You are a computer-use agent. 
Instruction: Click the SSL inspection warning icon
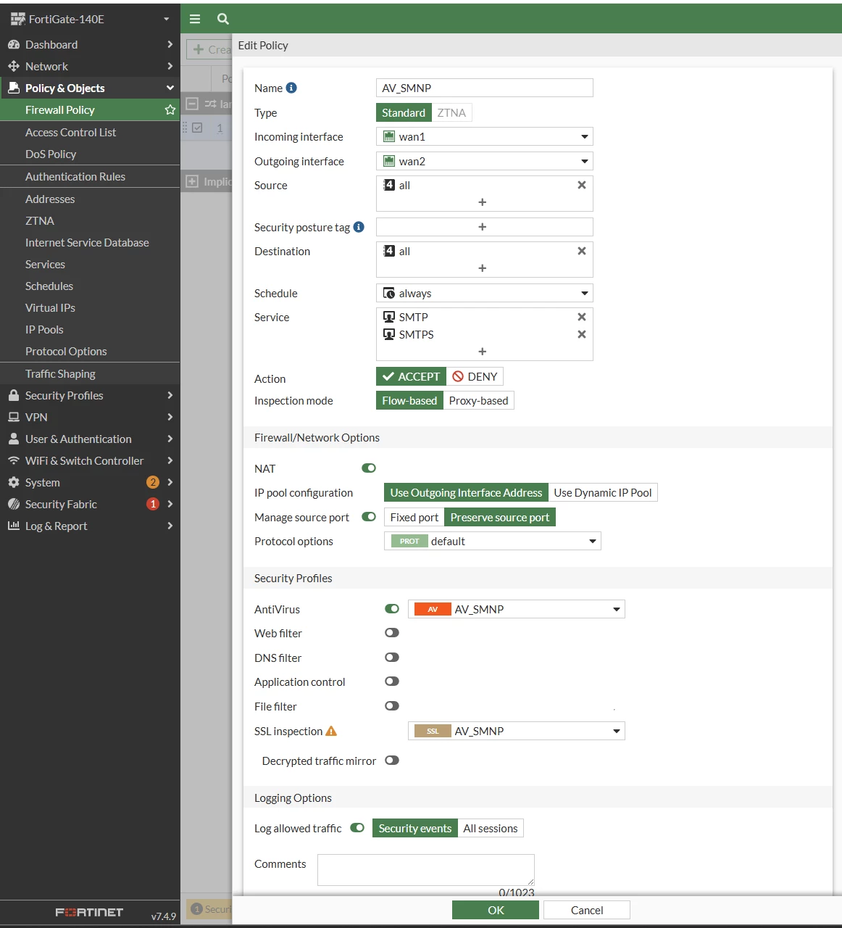[x=331, y=731]
